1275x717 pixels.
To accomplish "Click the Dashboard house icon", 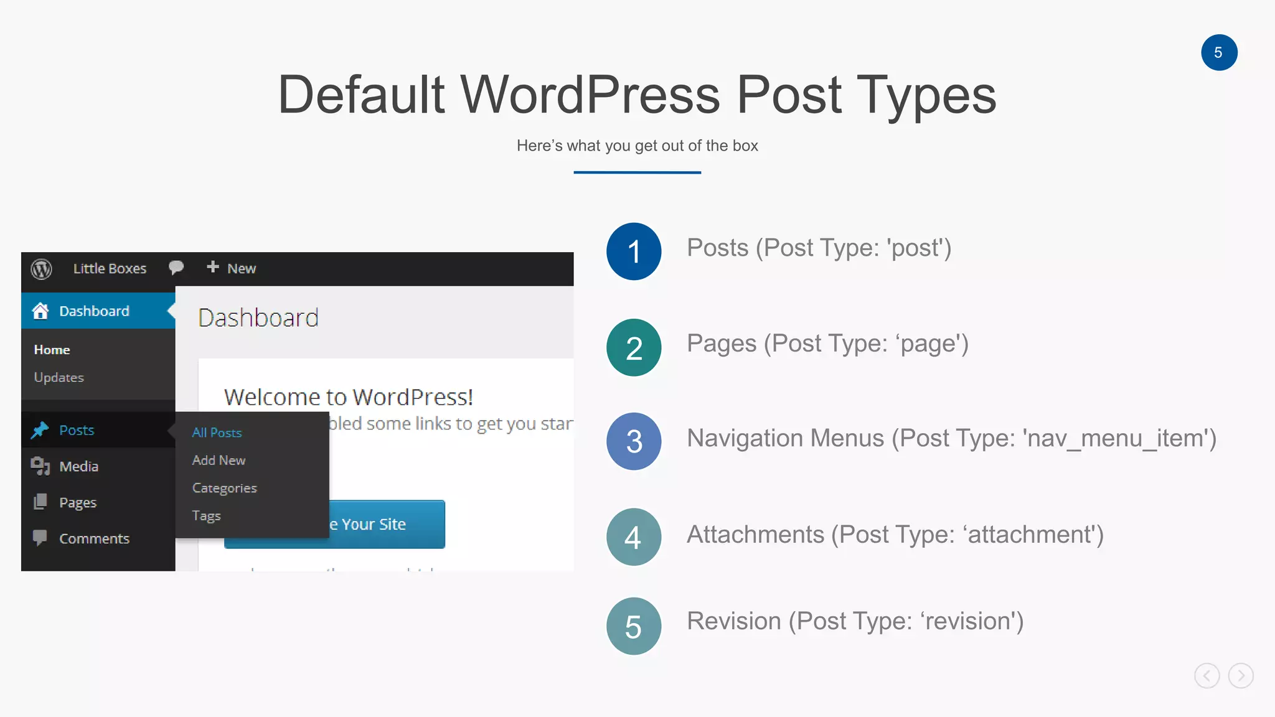I will point(40,311).
